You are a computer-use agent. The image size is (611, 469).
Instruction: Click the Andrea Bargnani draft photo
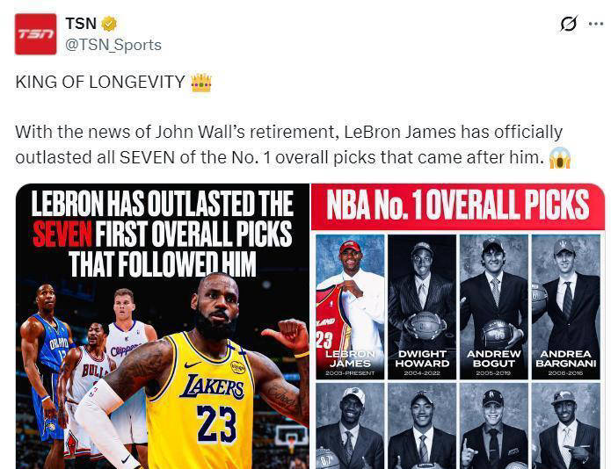566,307
